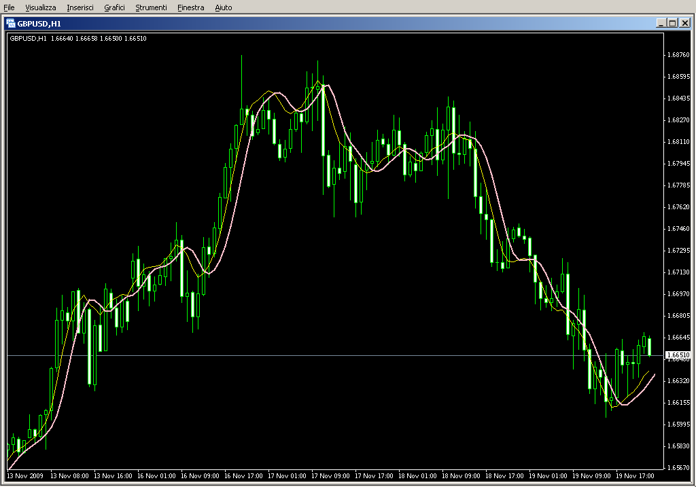696x487 pixels.
Task: Open the Strumenti menu
Action: 151,7
